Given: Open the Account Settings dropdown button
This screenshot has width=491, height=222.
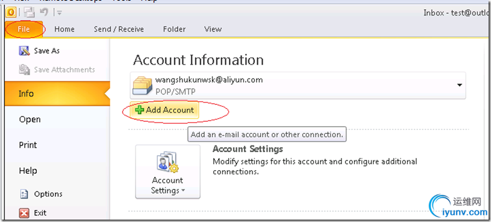Looking at the screenshot, I should 167,171.
